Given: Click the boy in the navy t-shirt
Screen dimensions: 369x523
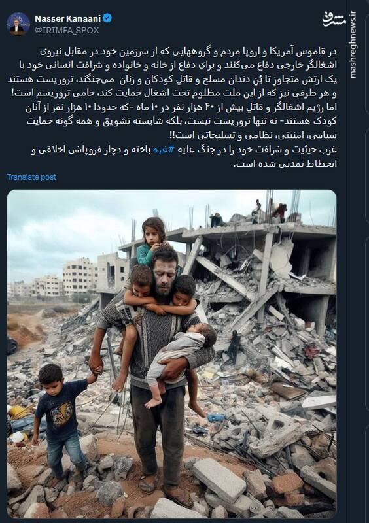Looking at the screenshot, I should pos(60,420).
